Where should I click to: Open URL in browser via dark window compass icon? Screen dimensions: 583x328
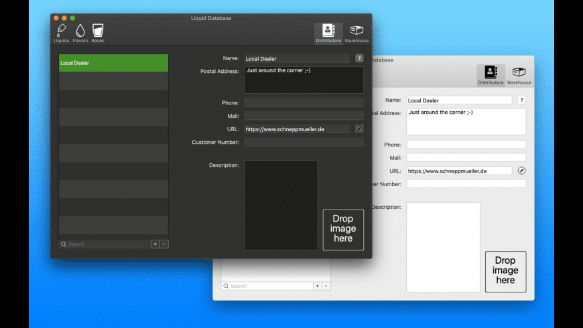(359, 129)
